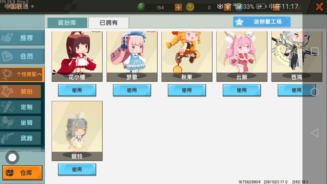Select the 坐骑 mount category
The image size is (327, 184).
pyautogui.click(x=20, y=122)
